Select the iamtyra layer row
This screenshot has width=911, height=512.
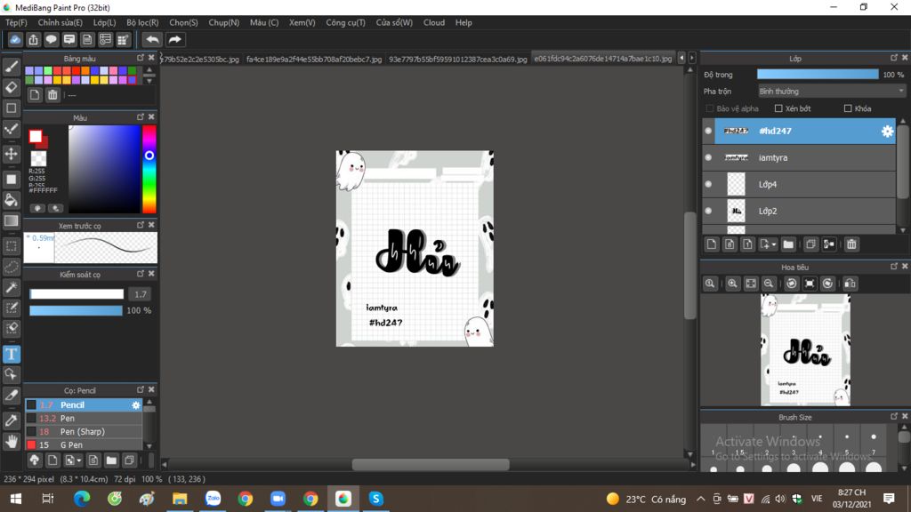(799, 158)
